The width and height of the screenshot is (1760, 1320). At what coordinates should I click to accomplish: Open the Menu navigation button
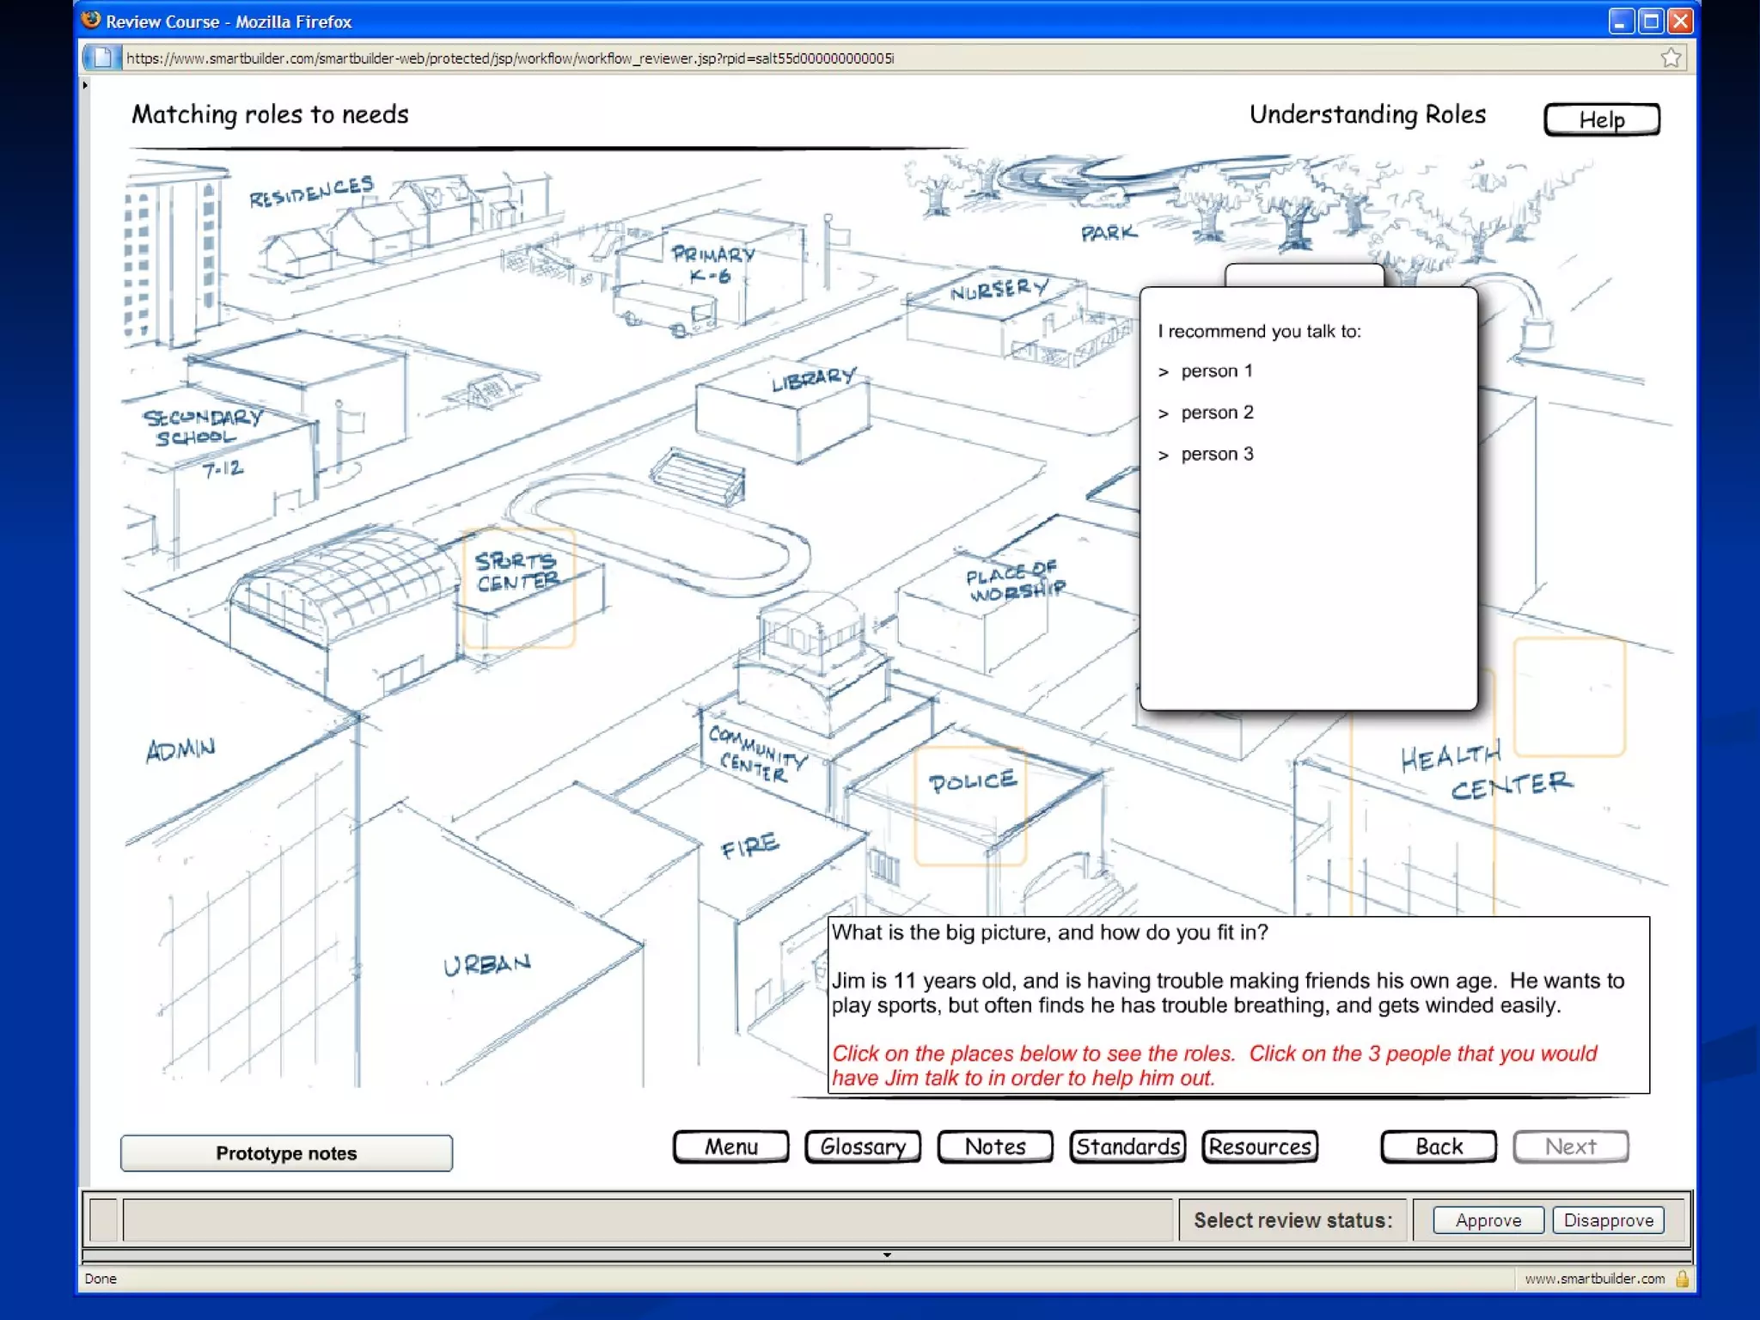click(730, 1146)
